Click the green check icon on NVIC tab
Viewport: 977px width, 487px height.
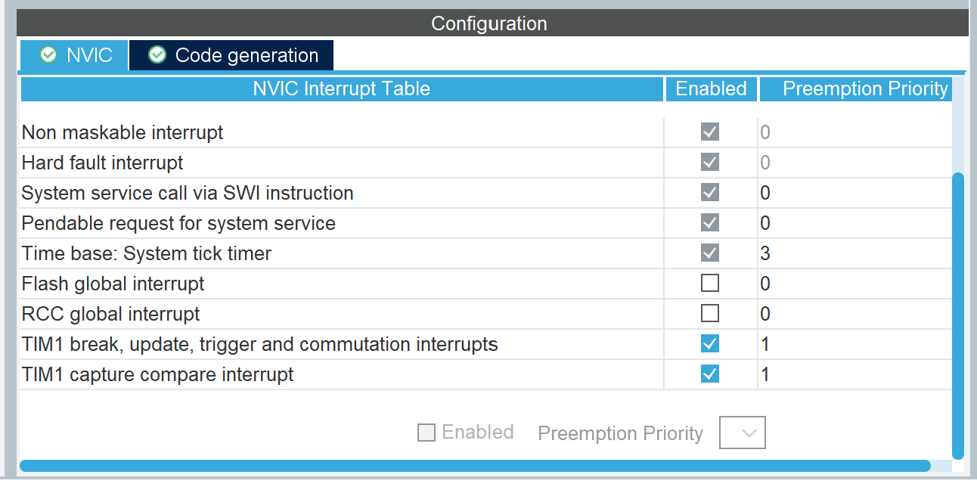click(x=48, y=54)
